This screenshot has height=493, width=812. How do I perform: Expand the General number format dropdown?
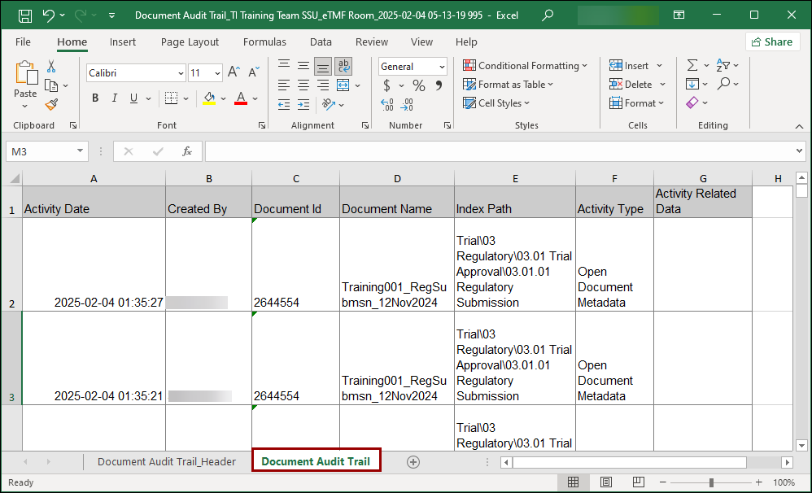442,67
